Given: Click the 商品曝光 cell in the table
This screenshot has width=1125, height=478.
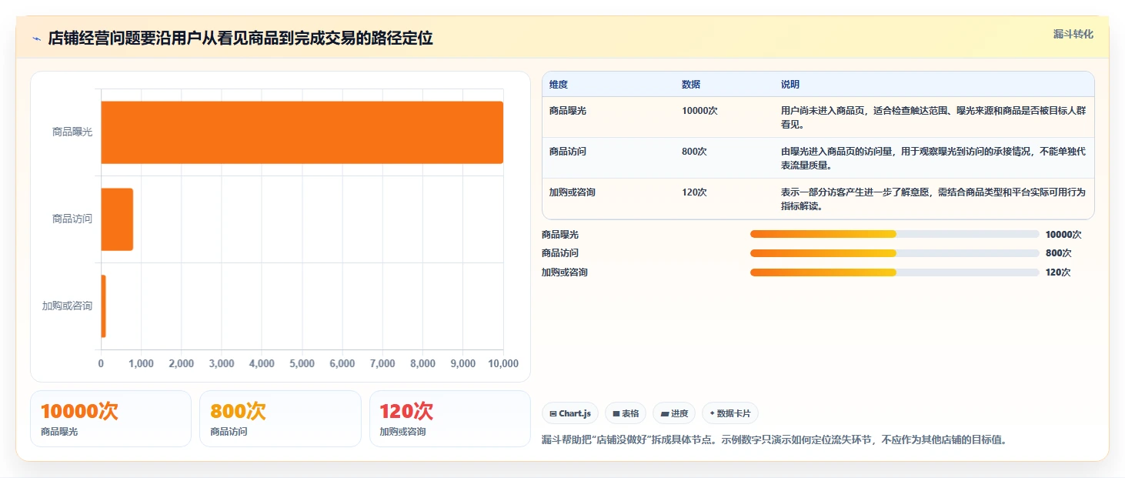Looking at the screenshot, I should (568, 111).
